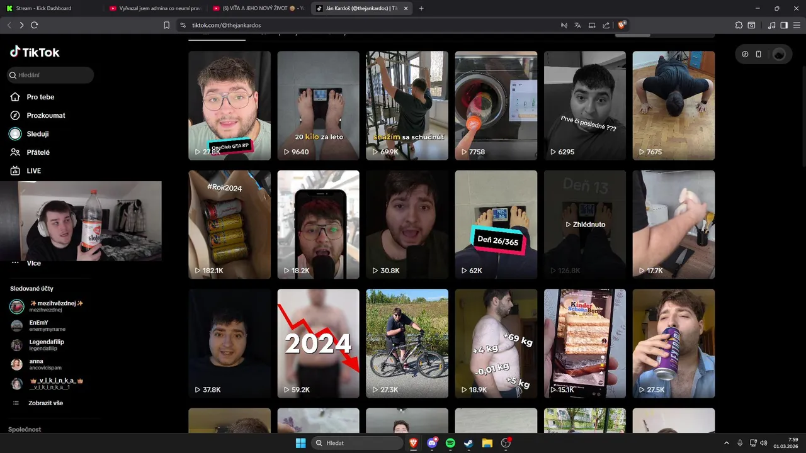Open browser extensions puzzle icon
Image resolution: width=806 pixels, height=453 pixels.
tap(739, 25)
